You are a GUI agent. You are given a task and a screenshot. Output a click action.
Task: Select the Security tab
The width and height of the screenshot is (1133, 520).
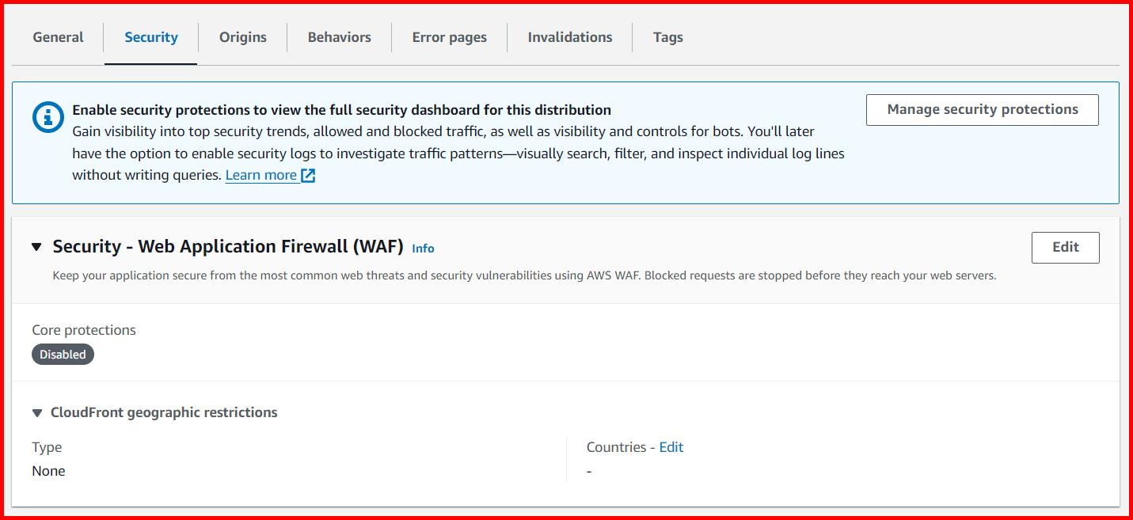[x=150, y=36]
